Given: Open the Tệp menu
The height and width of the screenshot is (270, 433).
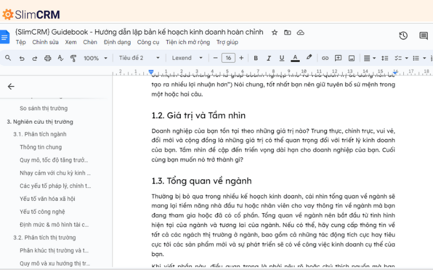Looking at the screenshot, I should pos(21,42).
